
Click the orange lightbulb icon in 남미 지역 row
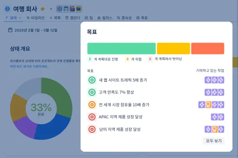tap(215, 130)
